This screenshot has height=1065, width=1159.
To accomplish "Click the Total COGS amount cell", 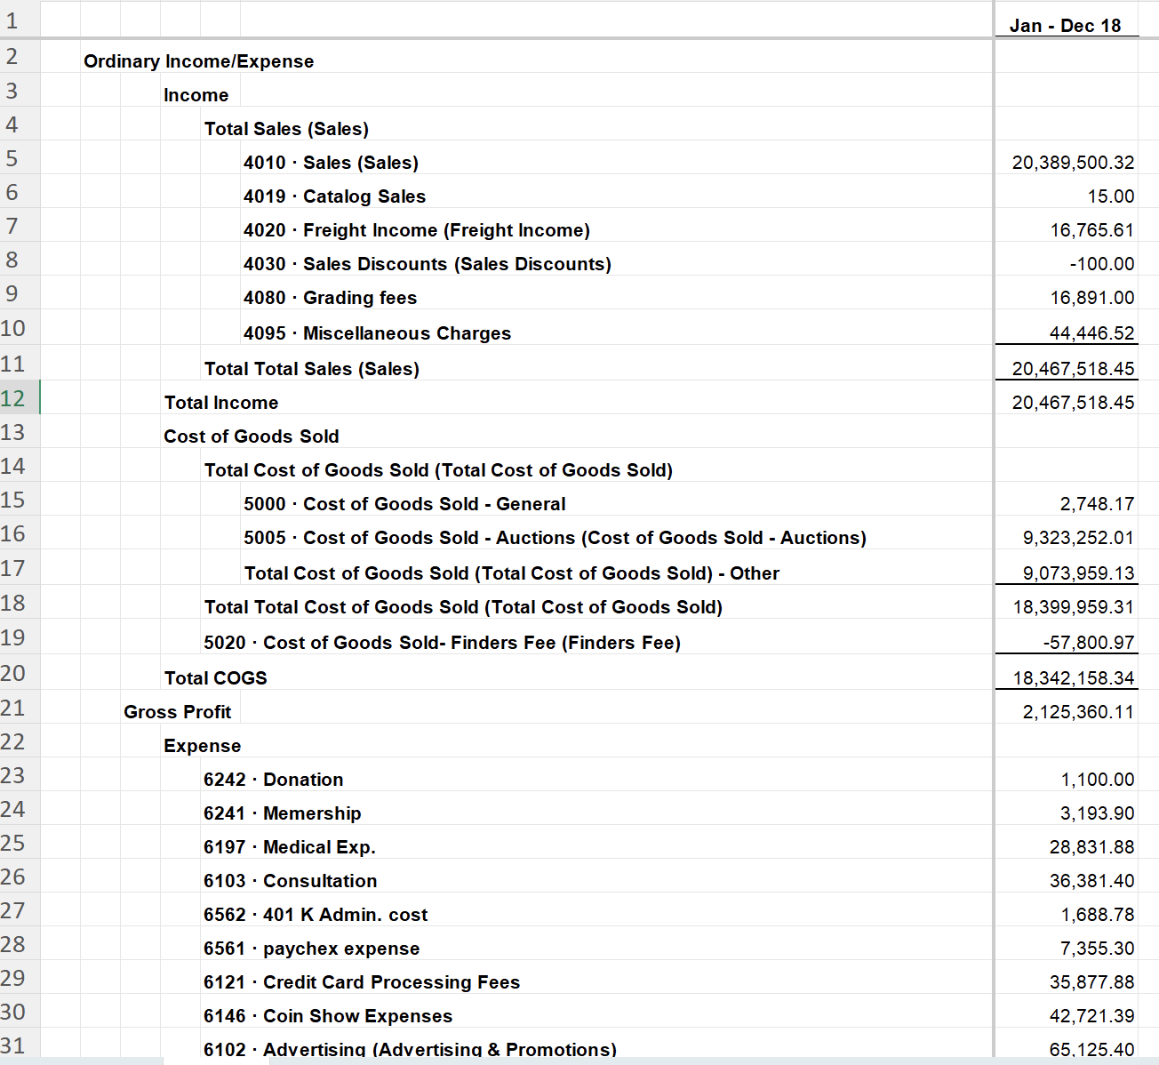I will pos(1066,678).
